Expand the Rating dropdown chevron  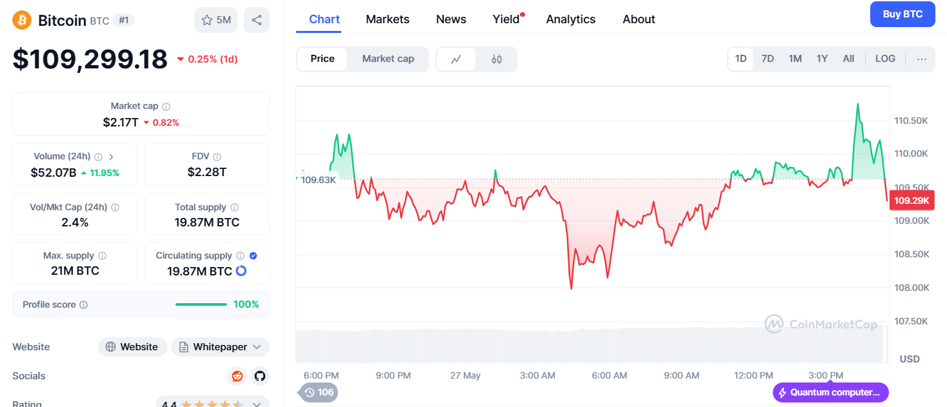pyautogui.click(x=256, y=405)
